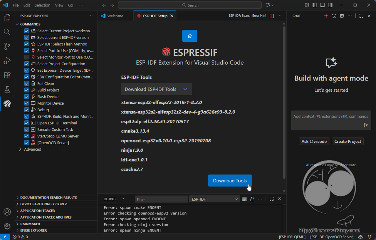Toggle Output scroll lock
376x240 pixels.
point(252,199)
